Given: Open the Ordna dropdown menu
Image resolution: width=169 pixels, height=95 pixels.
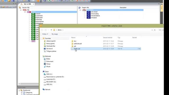Looking at the screenshot, I should (x=45, y=34).
